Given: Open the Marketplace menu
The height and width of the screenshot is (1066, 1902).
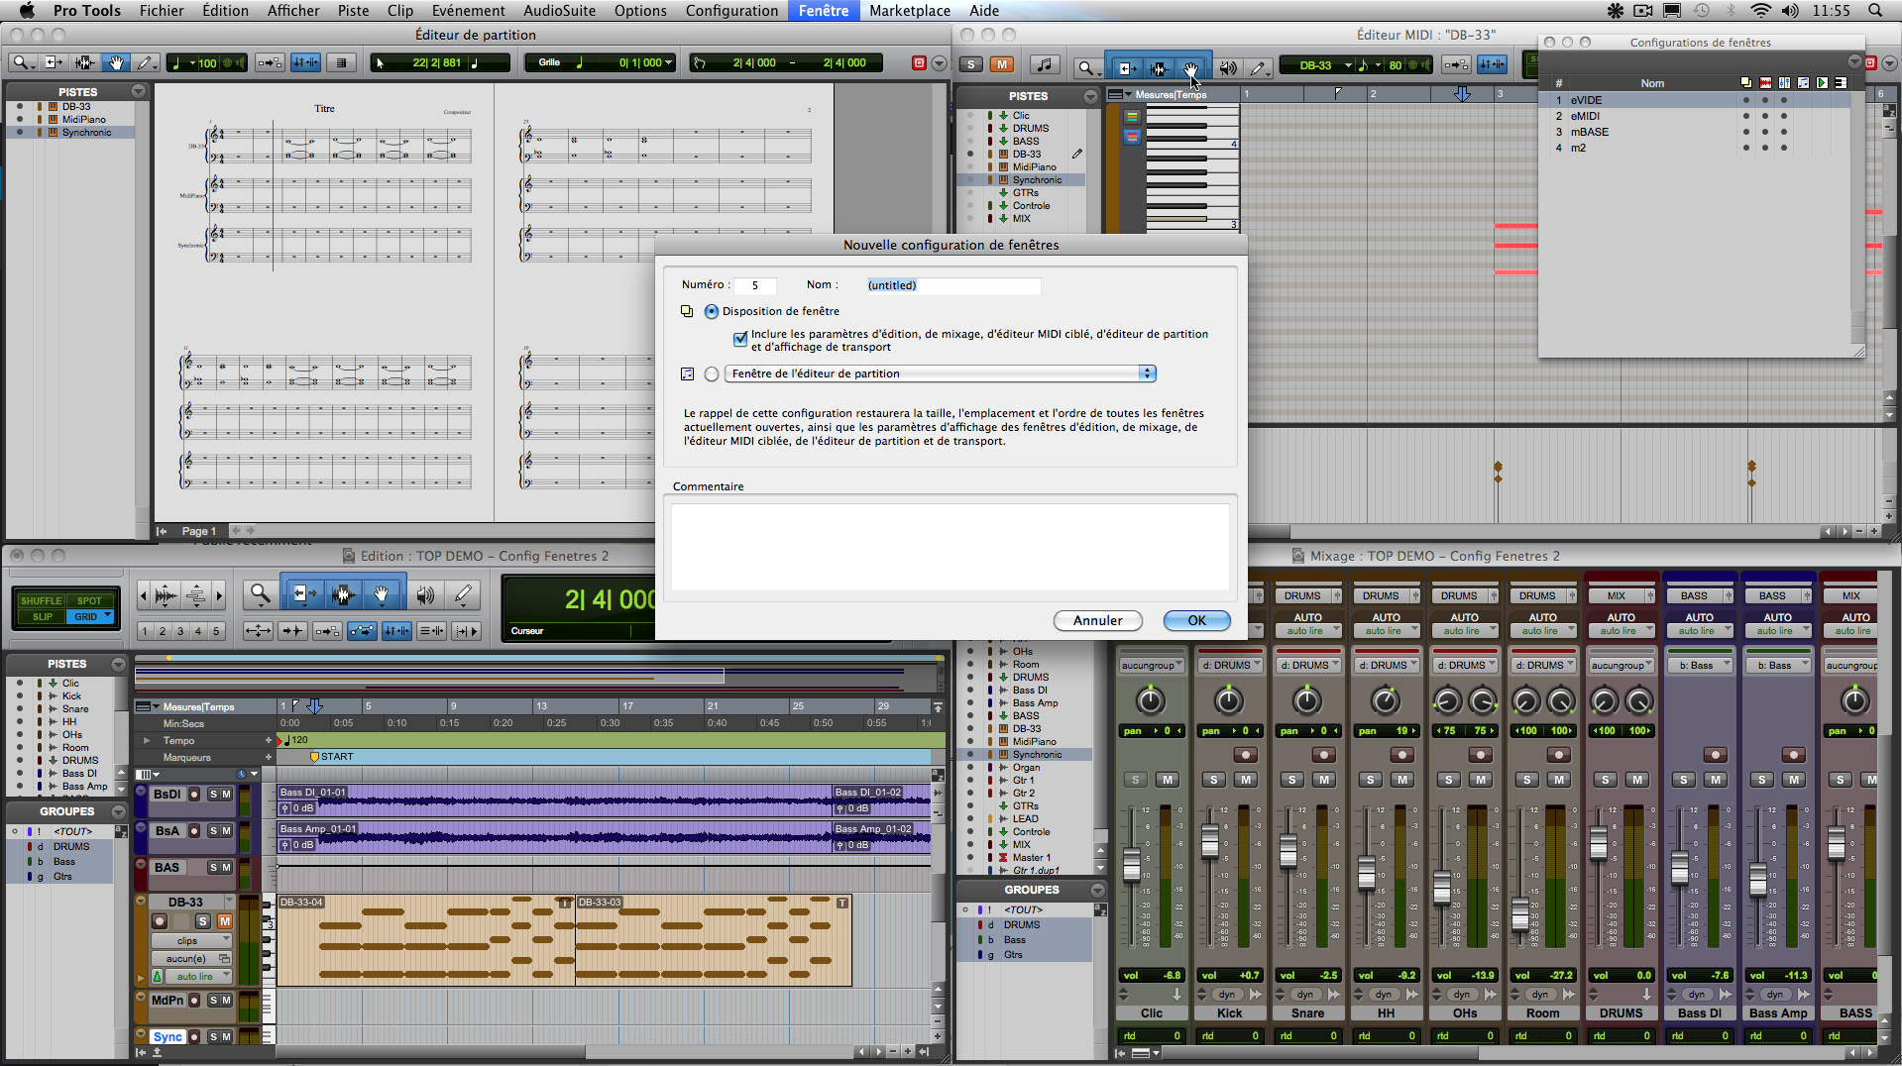Looking at the screenshot, I should 910,11.
